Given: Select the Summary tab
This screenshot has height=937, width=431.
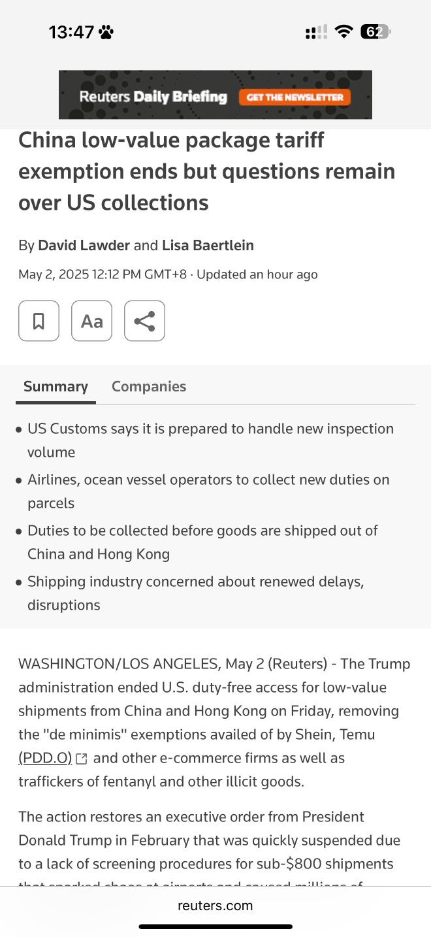Looking at the screenshot, I should pyautogui.click(x=56, y=386).
